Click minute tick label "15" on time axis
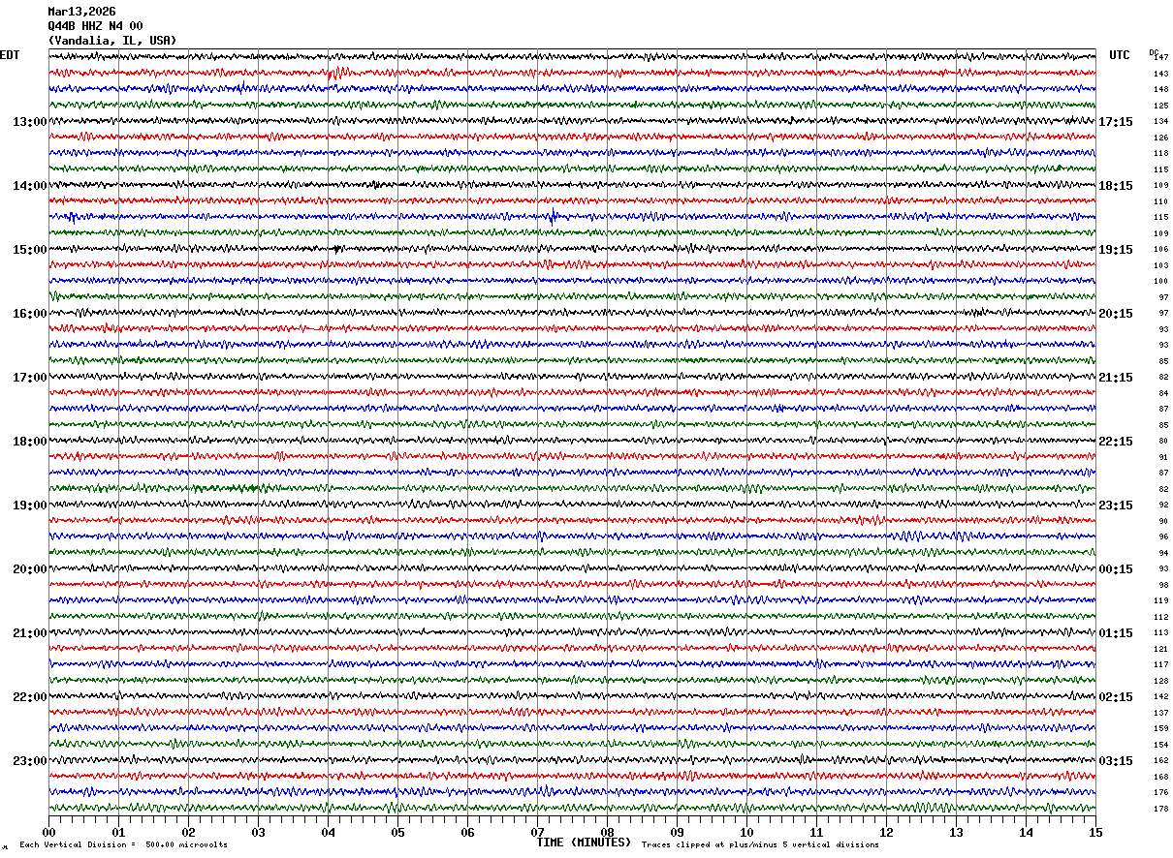The width and height of the screenshot is (1173, 858). click(1095, 832)
